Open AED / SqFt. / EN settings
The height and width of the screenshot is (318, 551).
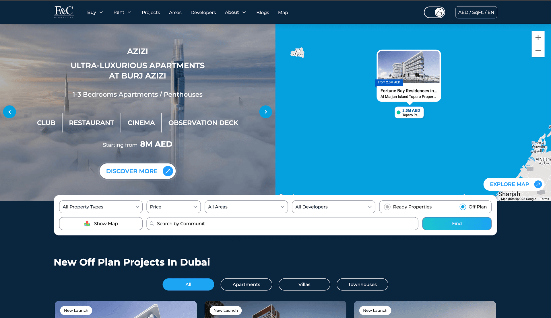pos(476,12)
